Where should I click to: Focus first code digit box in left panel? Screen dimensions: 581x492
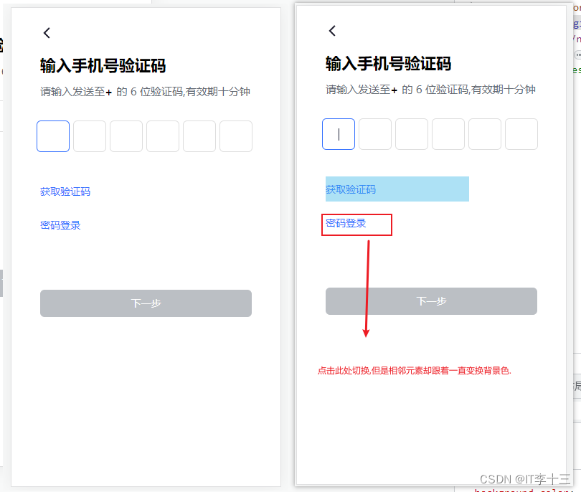[x=53, y=136]
